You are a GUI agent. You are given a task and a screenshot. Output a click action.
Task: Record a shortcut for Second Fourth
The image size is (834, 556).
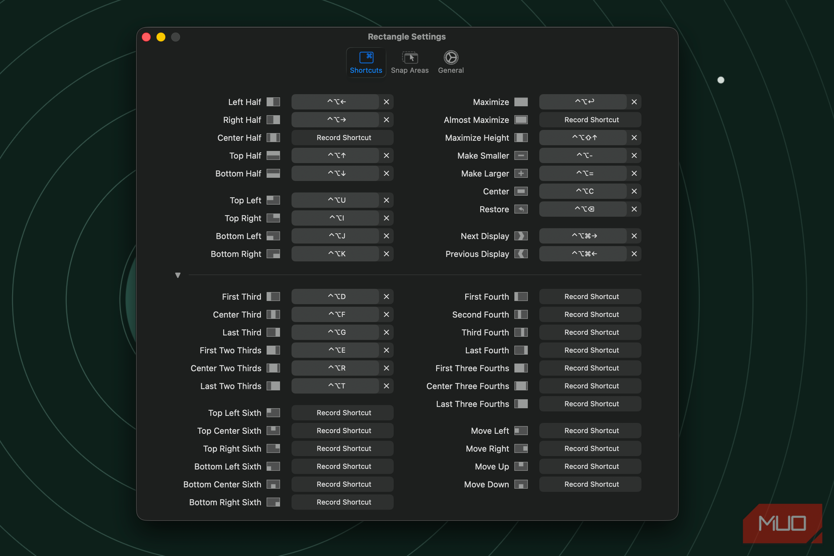590,314
